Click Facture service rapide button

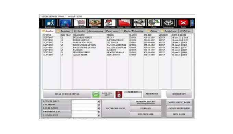(179, 102)
